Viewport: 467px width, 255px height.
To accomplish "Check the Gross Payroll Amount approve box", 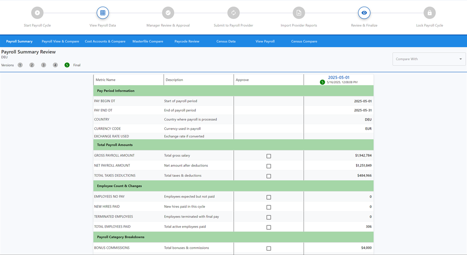I will (269, 156).
